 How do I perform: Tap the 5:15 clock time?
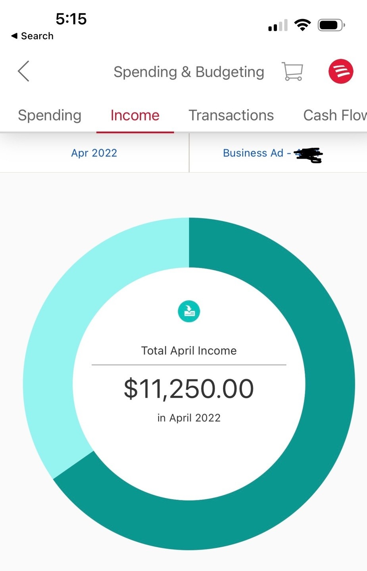71,19
